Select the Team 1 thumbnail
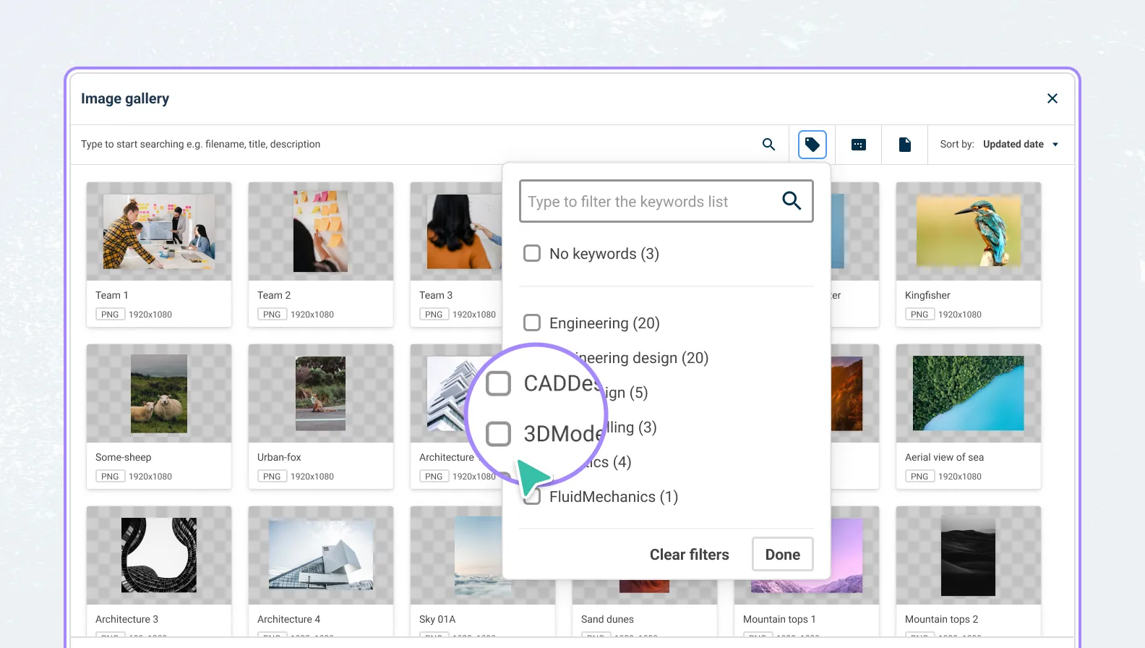 (x=159, y=231)
